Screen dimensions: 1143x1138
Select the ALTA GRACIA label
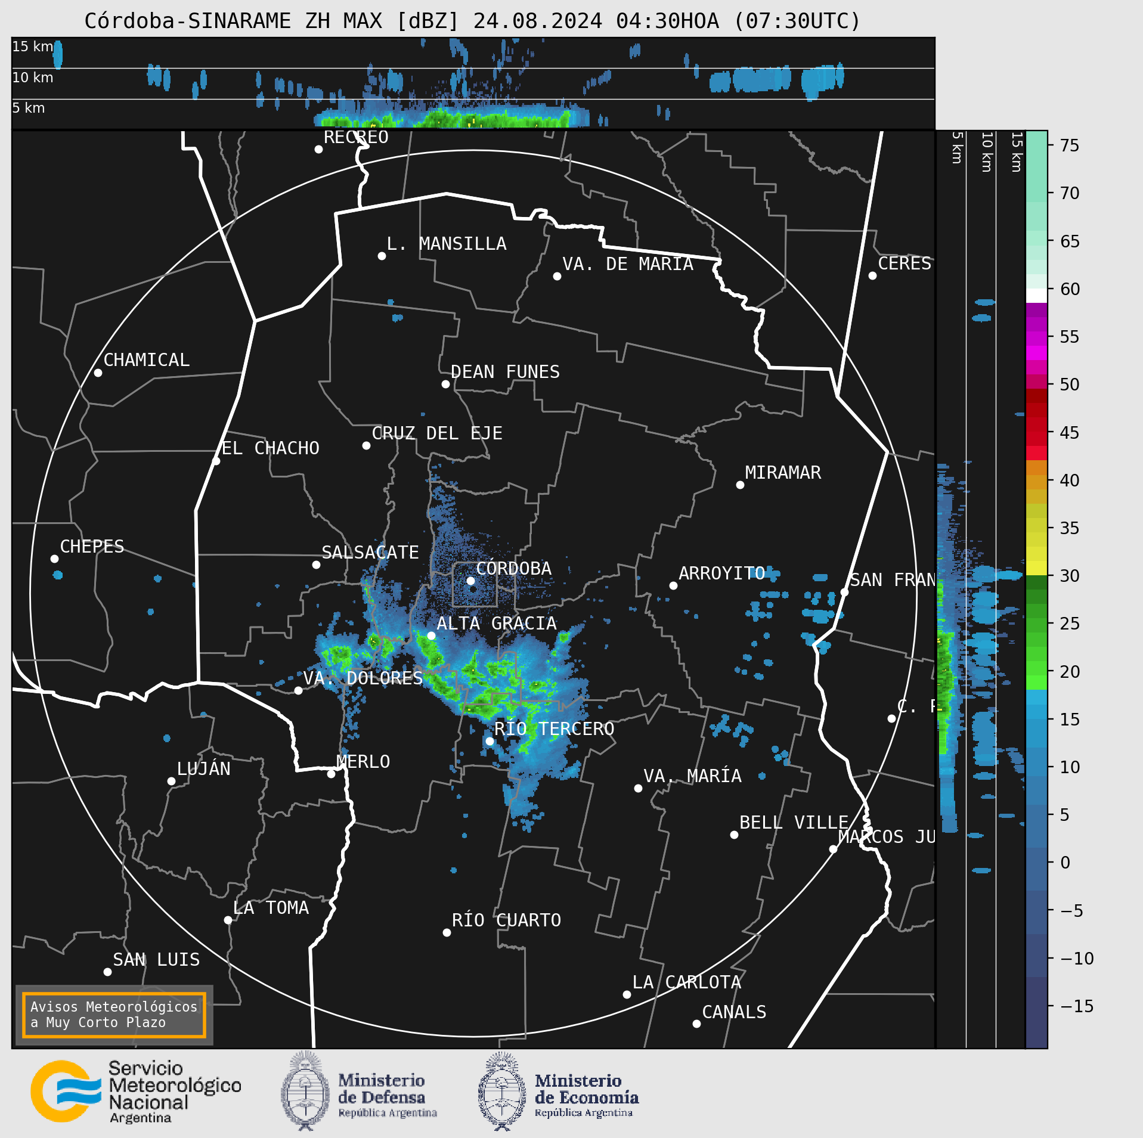(497, 624)
